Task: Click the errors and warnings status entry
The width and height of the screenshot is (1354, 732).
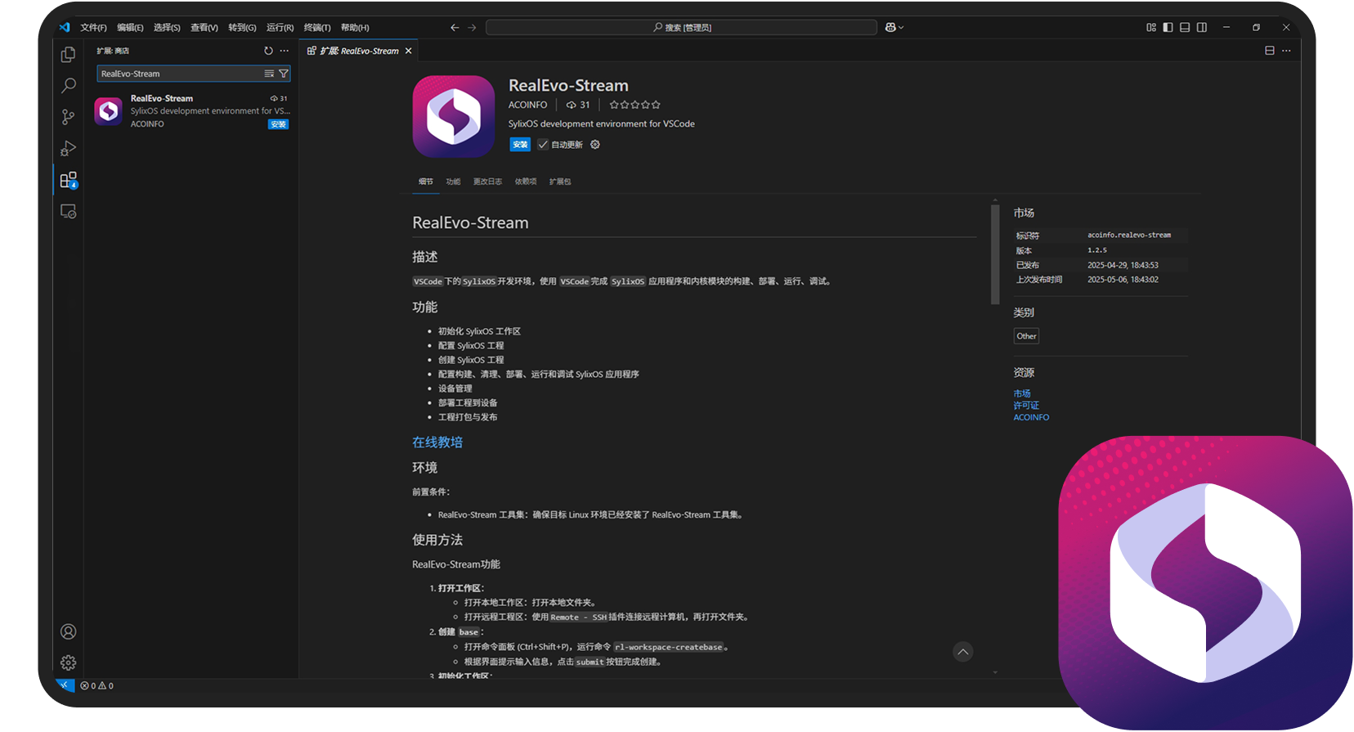Action: 97,686
